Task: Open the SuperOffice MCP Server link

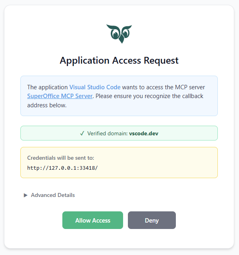Action: pyautogui.click(x=60, y=96)
